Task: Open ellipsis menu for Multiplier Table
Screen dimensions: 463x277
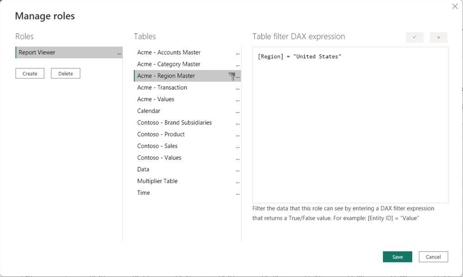Action: tap(238, 182)
